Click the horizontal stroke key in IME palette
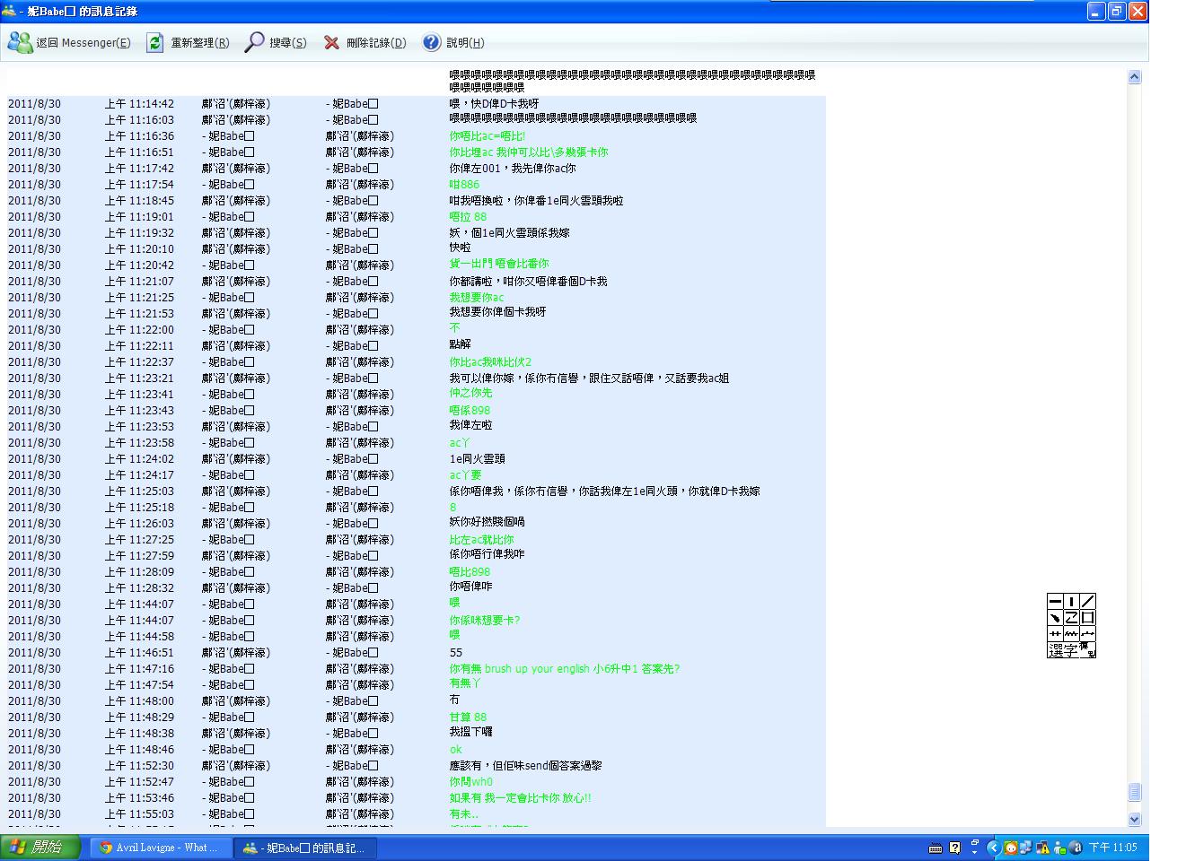Screen dimensions: 1186x861 [x=1055, y=601]
